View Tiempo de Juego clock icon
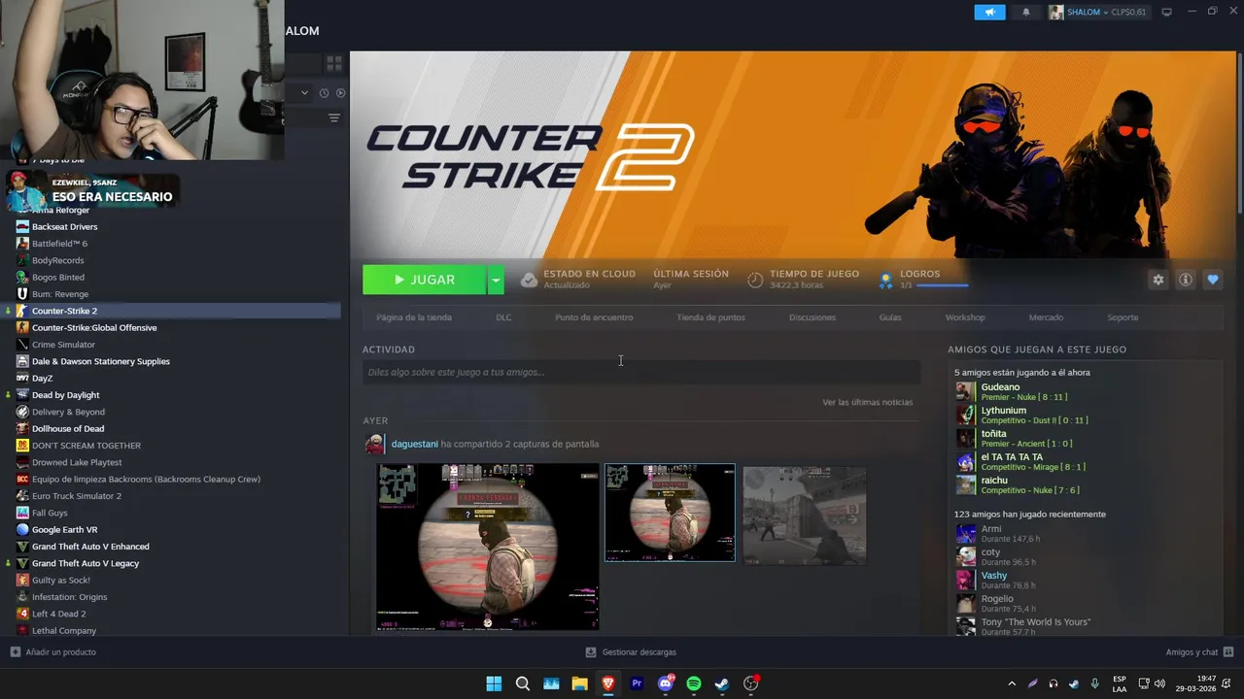This screenshot has height=699, width=1244. (755, 280)
